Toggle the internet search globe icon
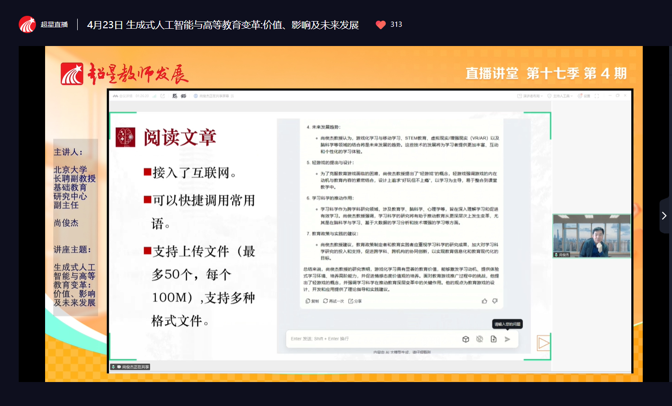Image resolution: width=672 pixels, height=406 pixels. (479, 339)
